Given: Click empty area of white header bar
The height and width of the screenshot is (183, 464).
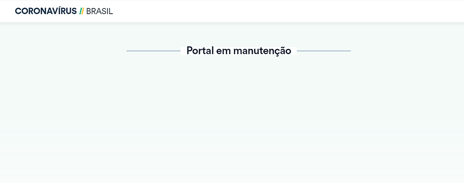Looking at the screenshot, I should [290, 11].
